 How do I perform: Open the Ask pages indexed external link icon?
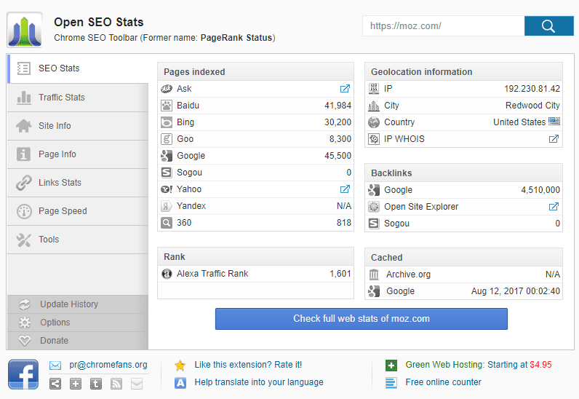click(x=345, y=89)
